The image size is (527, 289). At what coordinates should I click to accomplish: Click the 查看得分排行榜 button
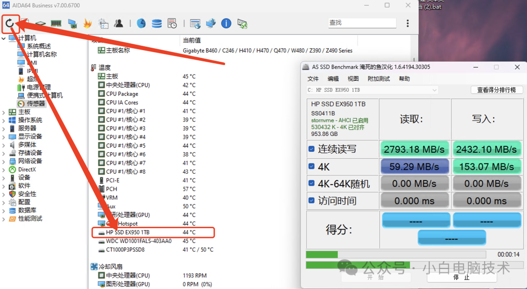coord(497,90)
